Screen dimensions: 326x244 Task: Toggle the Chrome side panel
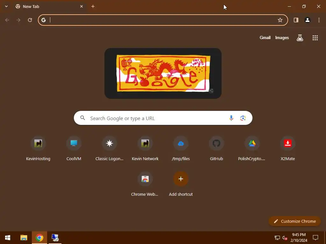[296, 20]
